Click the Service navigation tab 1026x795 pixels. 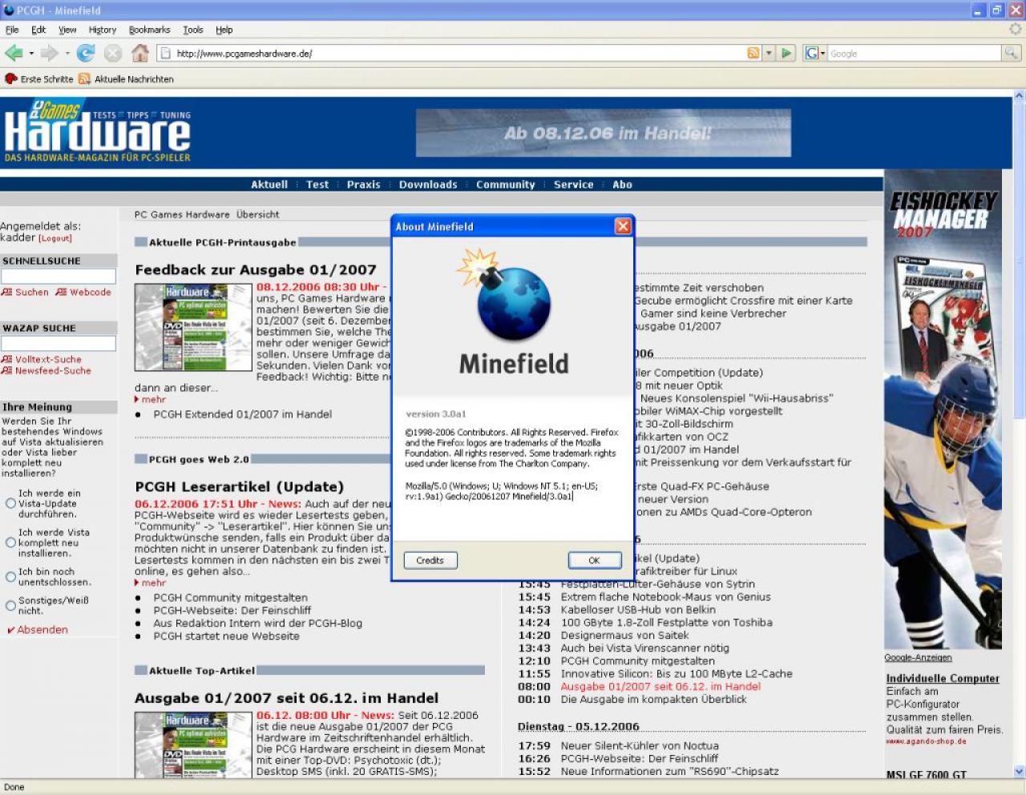pos(574,184)
